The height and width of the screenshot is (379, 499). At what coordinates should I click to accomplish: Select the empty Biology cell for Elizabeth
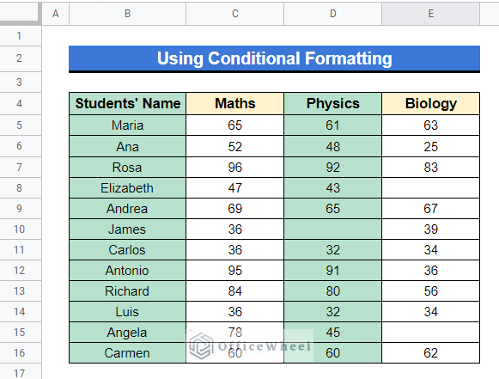[431, 188]
